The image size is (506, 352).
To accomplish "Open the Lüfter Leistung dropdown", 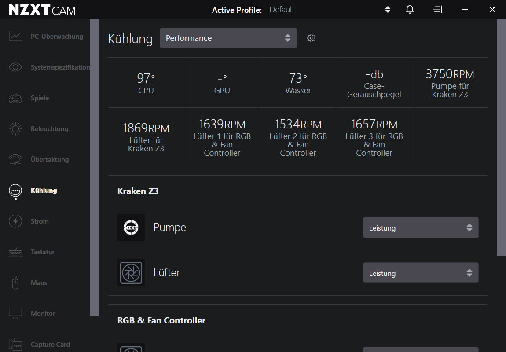I will click(421, 273).
